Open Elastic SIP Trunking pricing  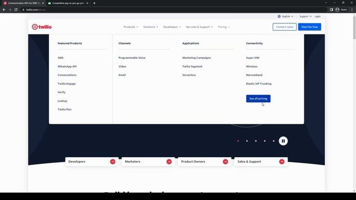259,84
